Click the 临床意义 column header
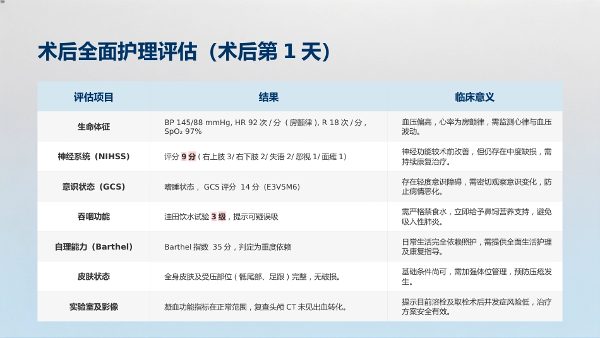 point(474,97)
